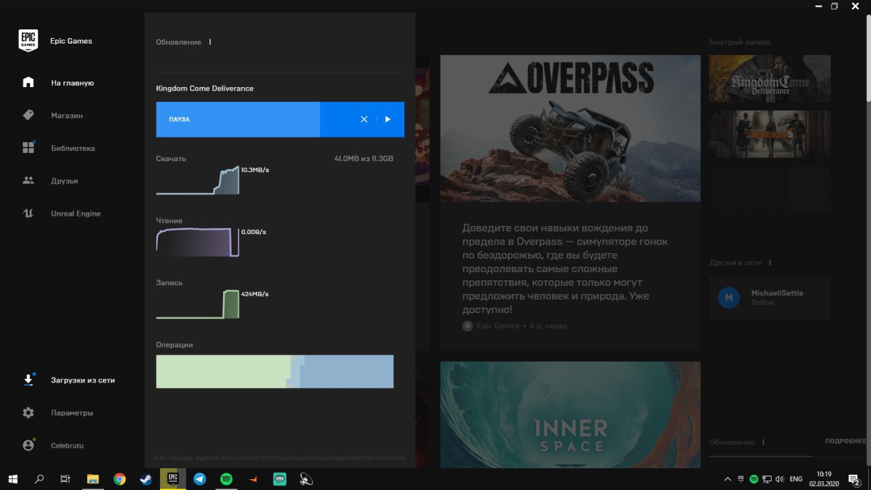Expand hidden system tray icons
Image resolution: width=871 pixels, height=490 pixels.
[727, 479]
